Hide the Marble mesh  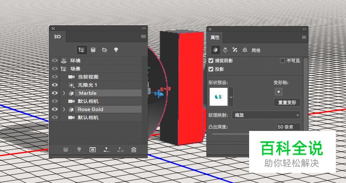pyautogui.click(x=55, y=93)
